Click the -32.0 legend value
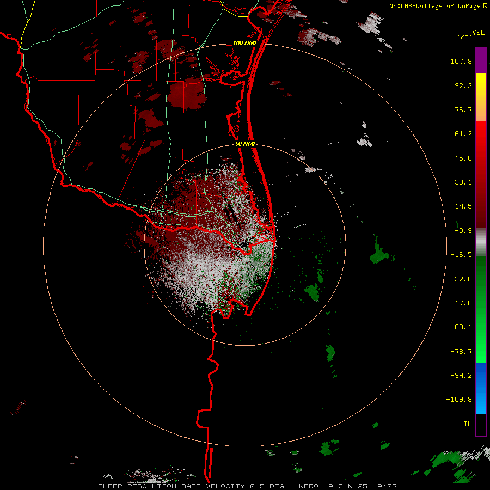The width and height of the screenshot is (490, 490). (461, 279)
